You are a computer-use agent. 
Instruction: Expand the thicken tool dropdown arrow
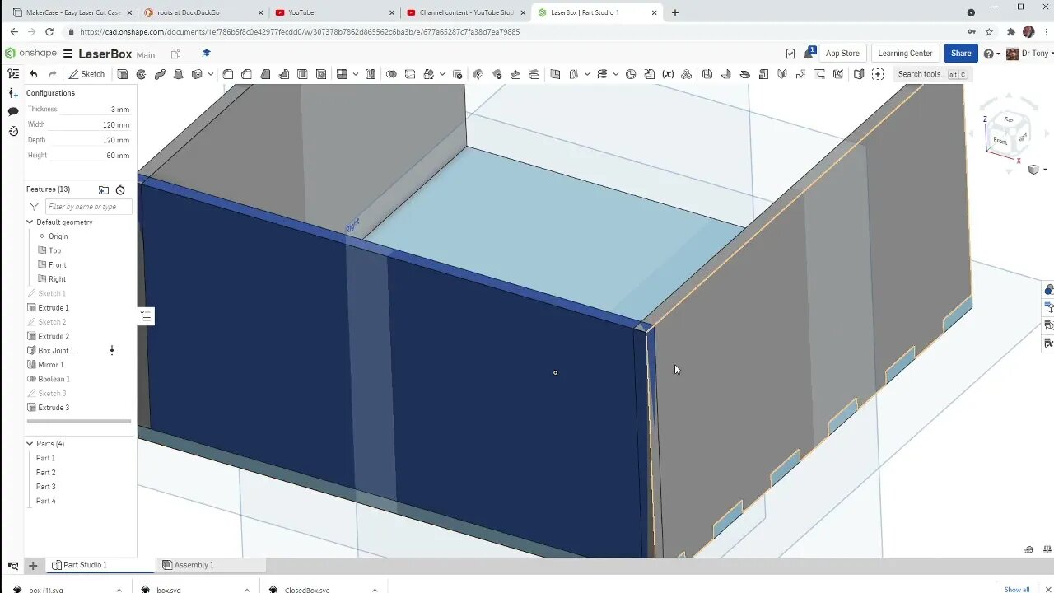click(210, 74)
